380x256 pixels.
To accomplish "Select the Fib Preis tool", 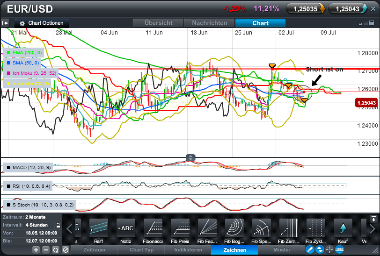I will 180,231.
